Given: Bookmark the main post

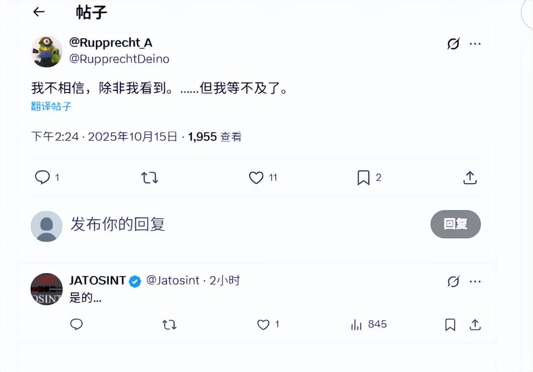Looking at the screenshot, I should [364, 177].
